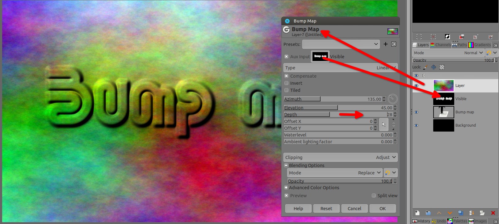
Task: Hide the Layer layer with its eye icon
Action: tap(416, 86)
